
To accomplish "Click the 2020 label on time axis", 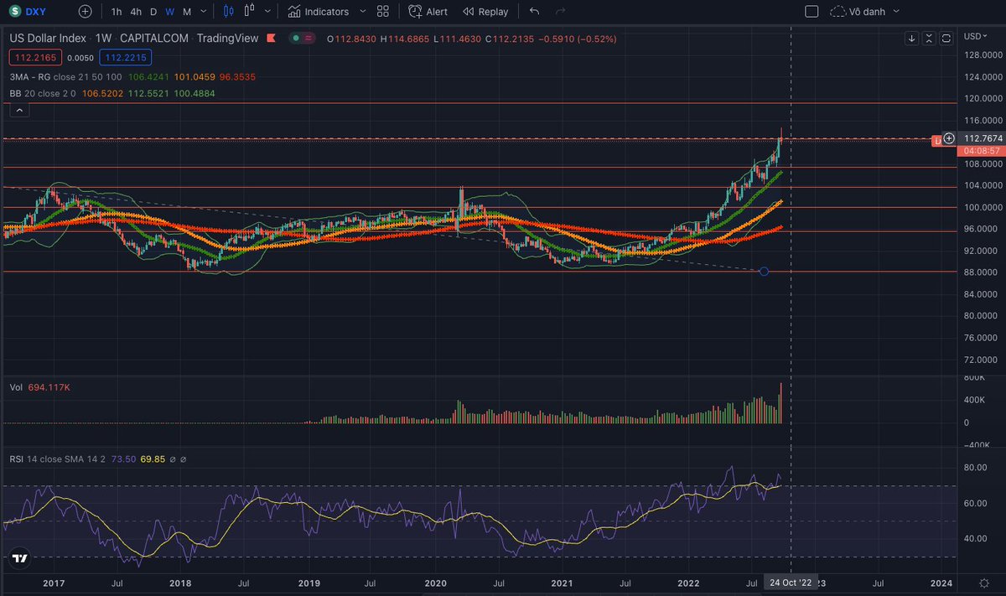I will [x=435, y=582].
